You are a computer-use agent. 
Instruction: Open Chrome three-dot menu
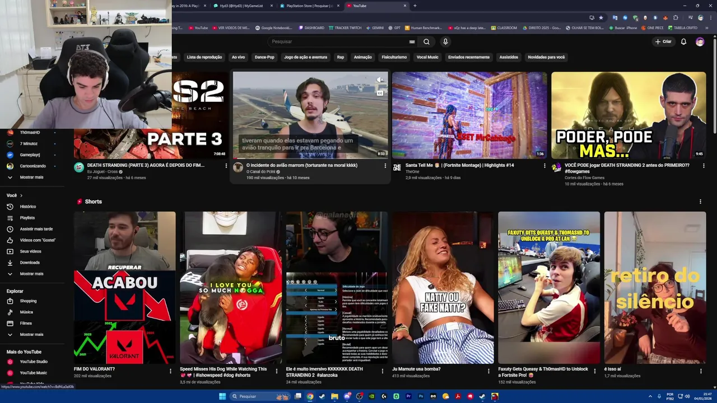click(x=710, y=17)
